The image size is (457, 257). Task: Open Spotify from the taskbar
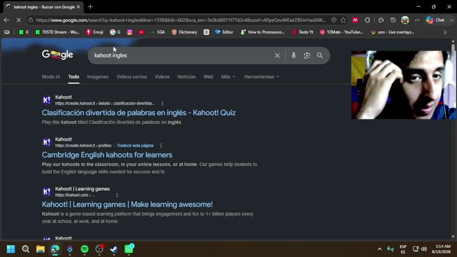tap(85, 249)
